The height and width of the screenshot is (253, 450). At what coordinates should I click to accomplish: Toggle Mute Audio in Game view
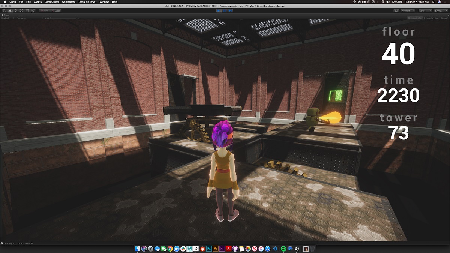pyautogui.click(x=428, y=18)
